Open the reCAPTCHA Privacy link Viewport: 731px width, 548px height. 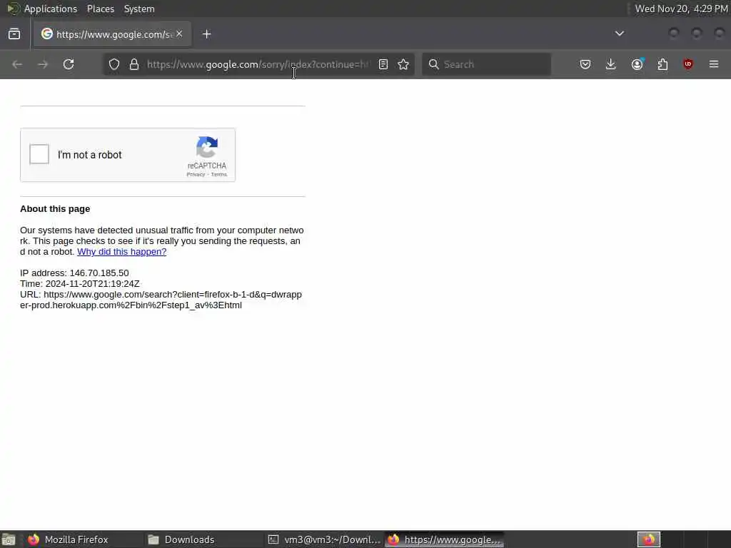tap(196, 174)
